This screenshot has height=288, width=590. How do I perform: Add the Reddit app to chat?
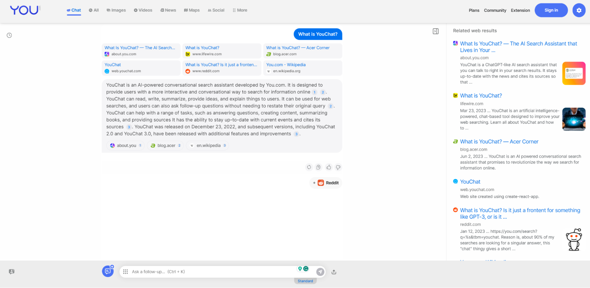click(326, 183)
